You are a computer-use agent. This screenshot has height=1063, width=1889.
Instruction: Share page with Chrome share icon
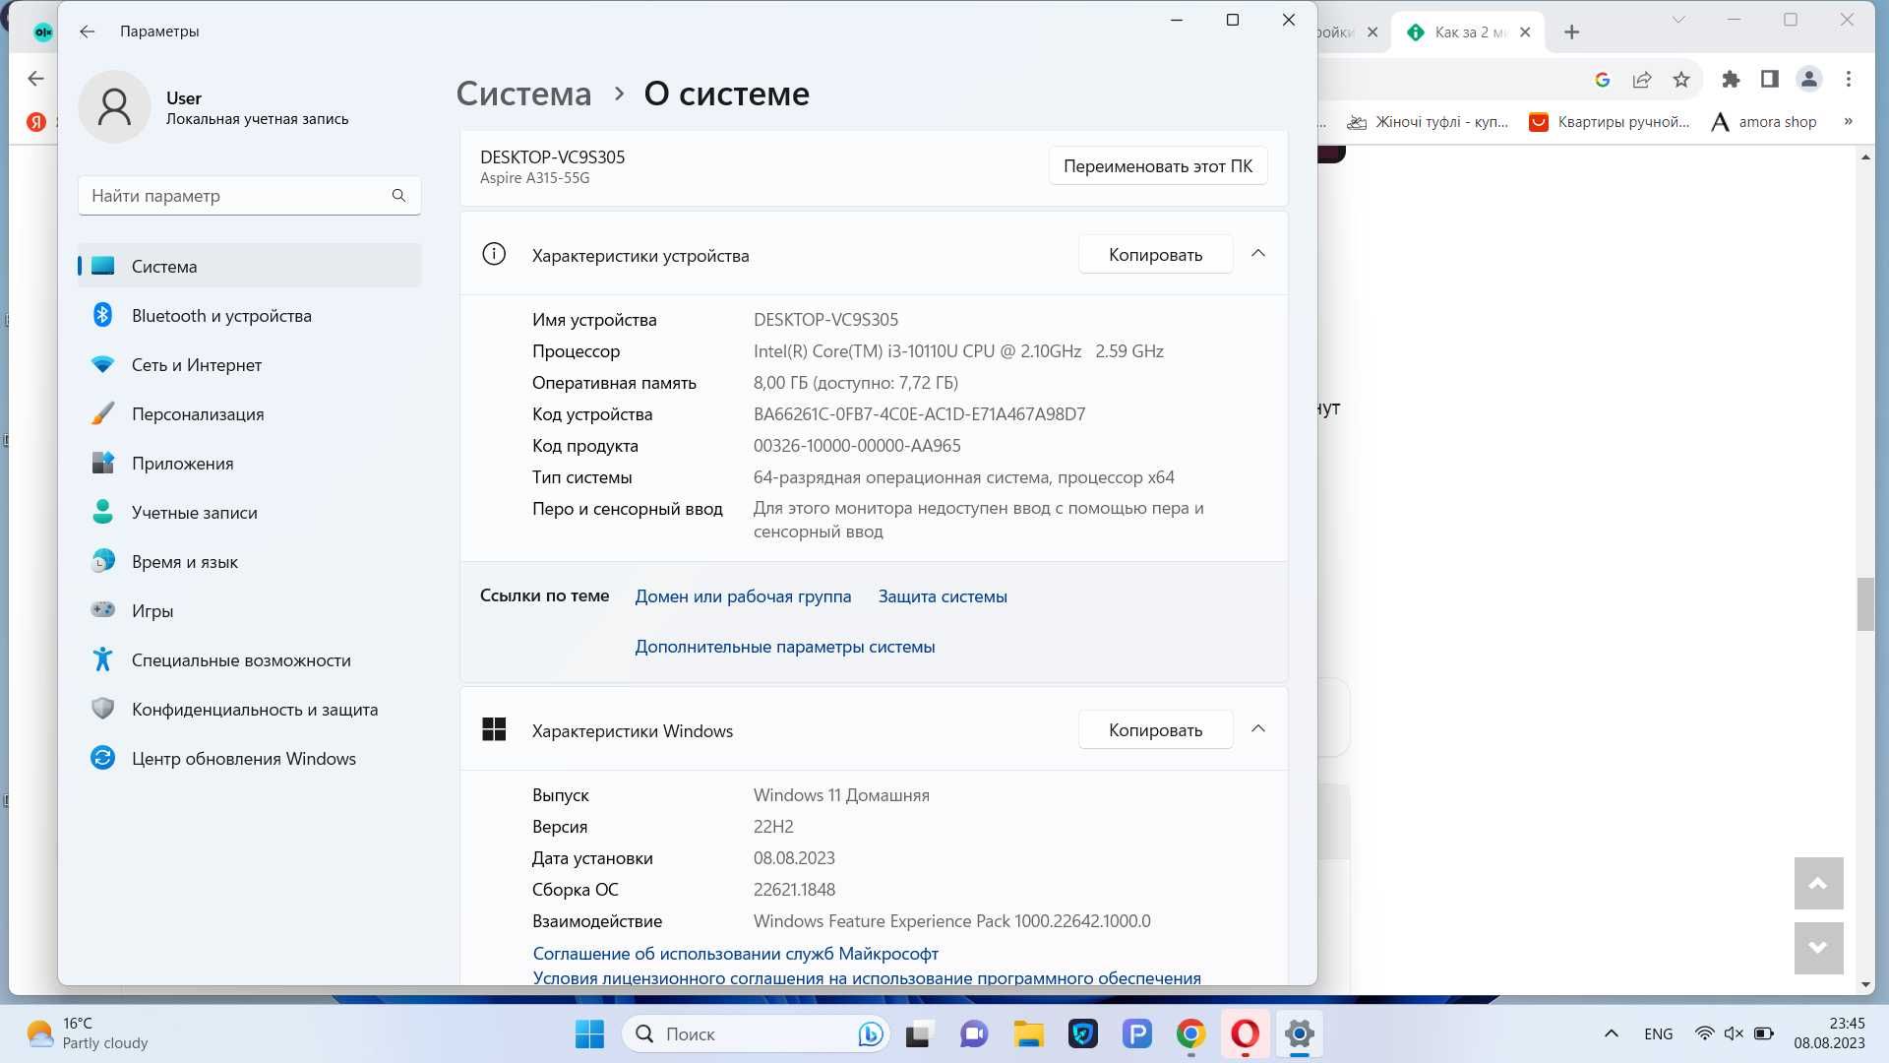1642,80
